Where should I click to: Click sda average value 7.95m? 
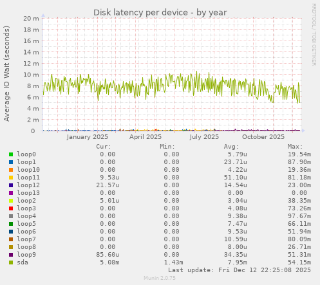coord(238,262)
